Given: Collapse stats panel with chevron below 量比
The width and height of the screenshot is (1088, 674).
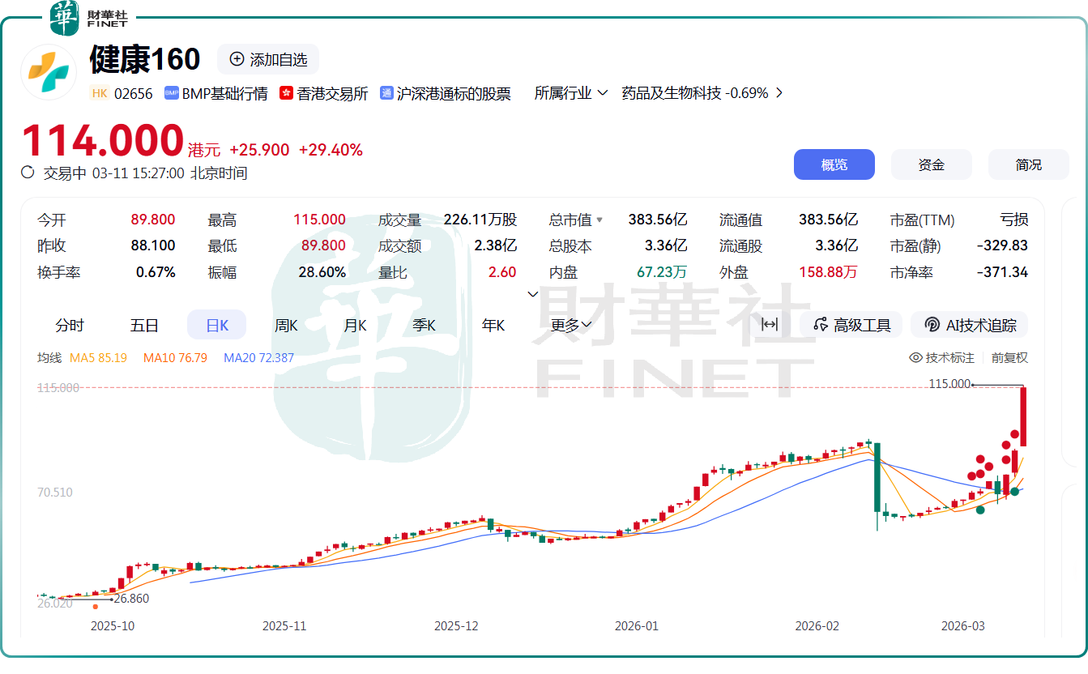Looking at the screenshot, I should (532, 294).
